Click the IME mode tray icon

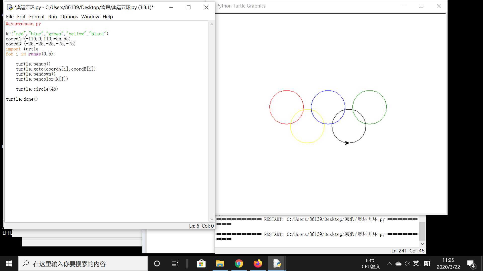coord(427,263)
